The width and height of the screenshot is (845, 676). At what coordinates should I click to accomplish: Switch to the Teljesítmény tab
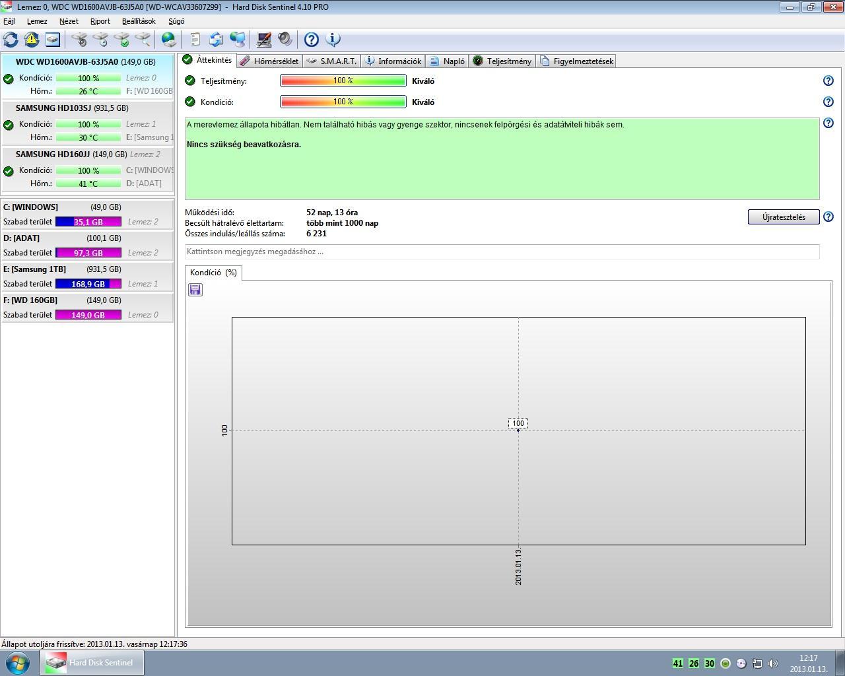point(502,61)
